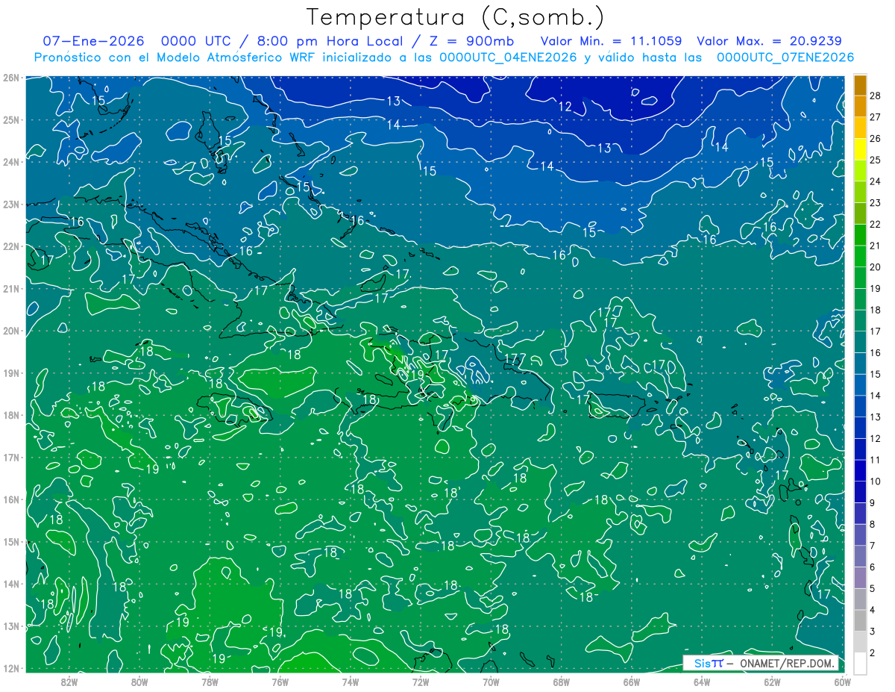This screenshot has height=692, width=895.
Task: Click the 68W longitude axis label
Action: (x=561, y=682)
